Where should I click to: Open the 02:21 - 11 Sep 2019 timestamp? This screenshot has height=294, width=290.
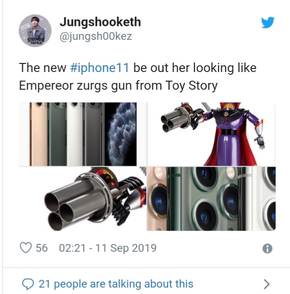(108, 248)
